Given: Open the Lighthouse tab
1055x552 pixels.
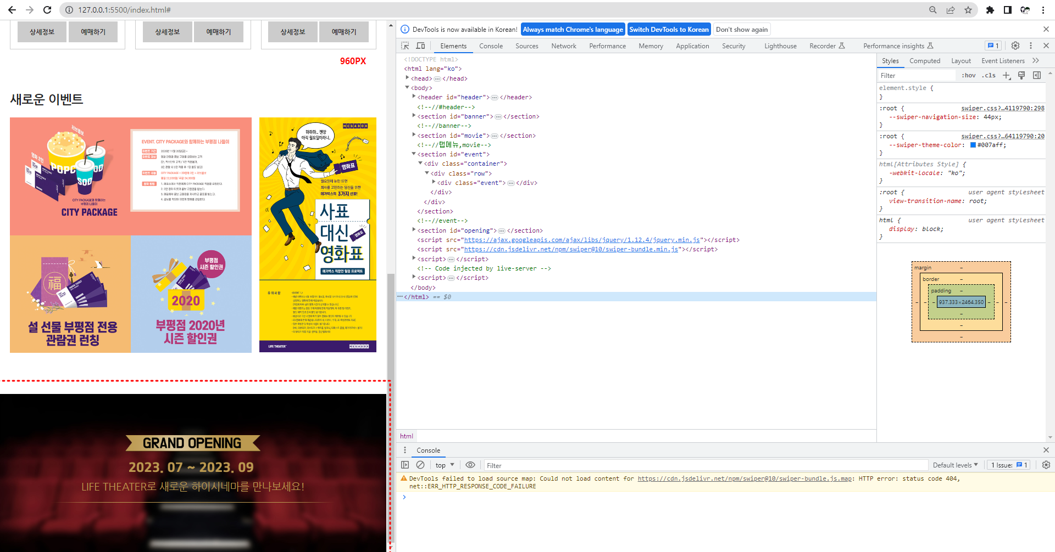Looking at the screenshot, I should coord(780,46).
